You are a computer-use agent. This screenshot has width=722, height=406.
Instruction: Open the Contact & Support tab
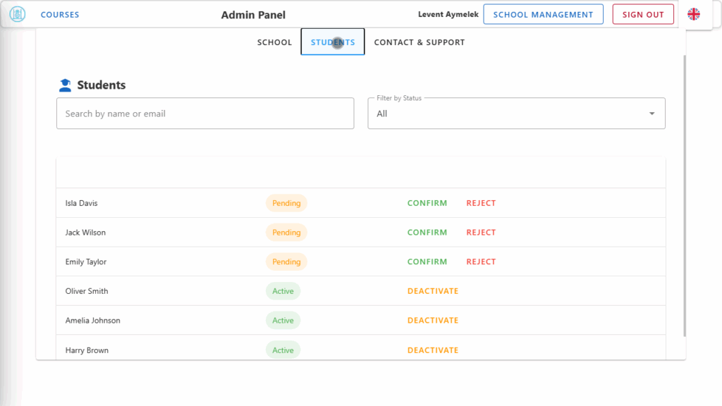(x=419, y=42)
